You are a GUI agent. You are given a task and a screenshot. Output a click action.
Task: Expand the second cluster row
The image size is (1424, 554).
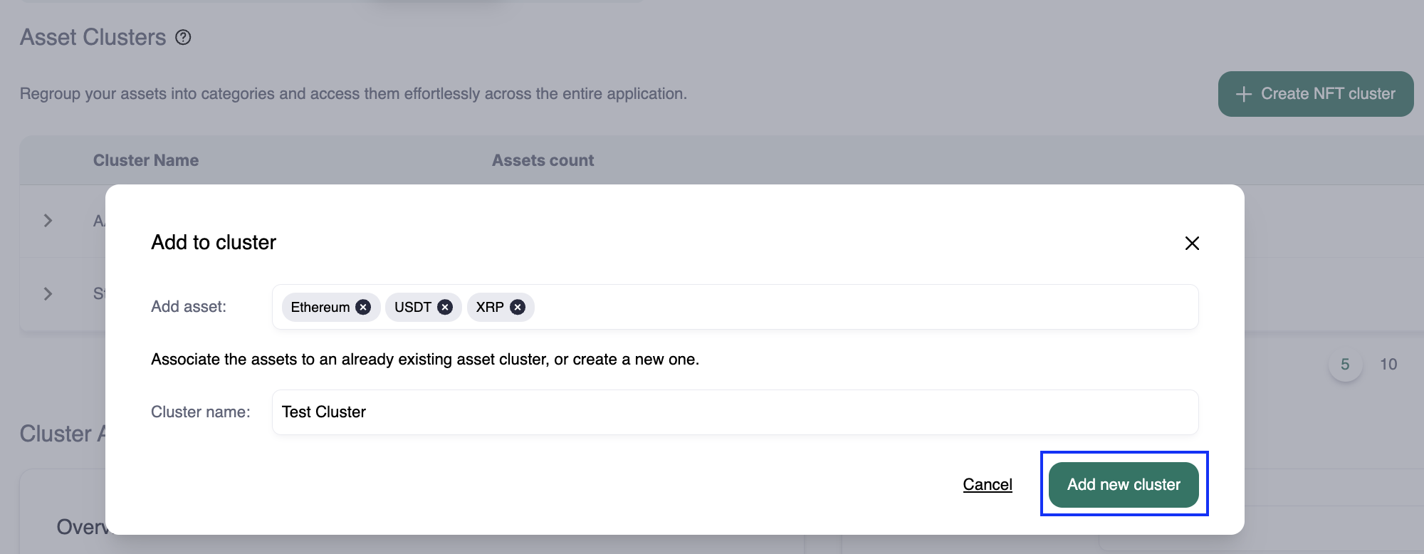48,293
